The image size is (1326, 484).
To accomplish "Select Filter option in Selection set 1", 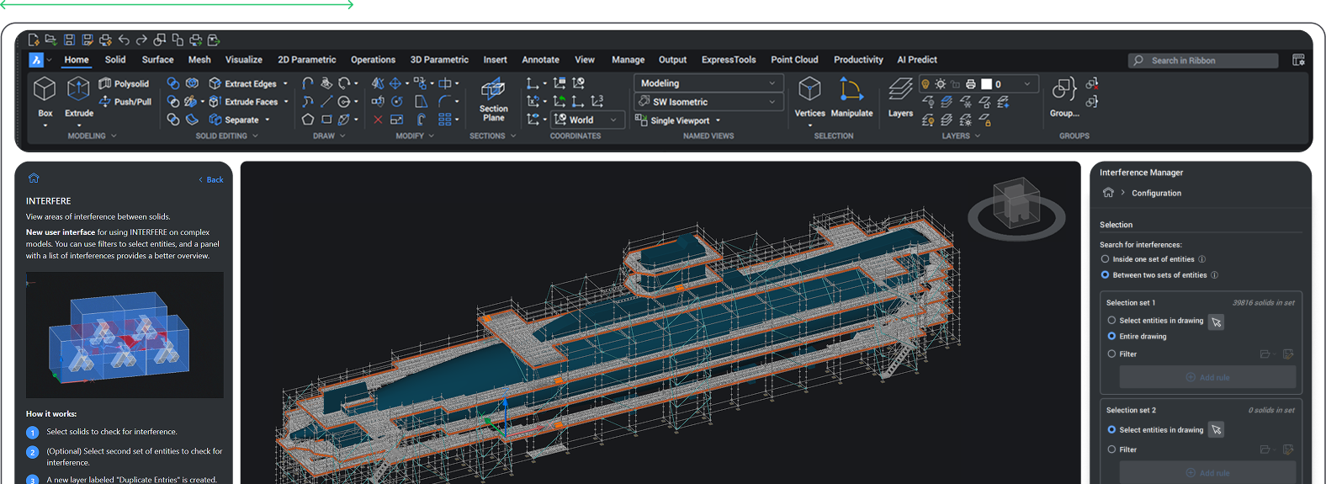I will [1111, 354].
